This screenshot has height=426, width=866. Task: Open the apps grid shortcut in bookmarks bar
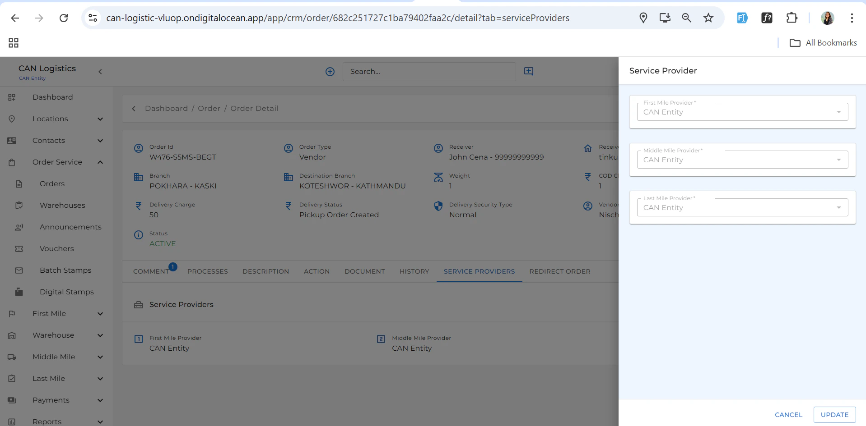click(14, 43)
